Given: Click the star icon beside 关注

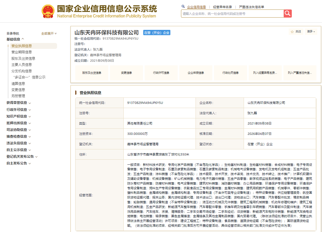Looking at the screenshot, I should (292, 32).
